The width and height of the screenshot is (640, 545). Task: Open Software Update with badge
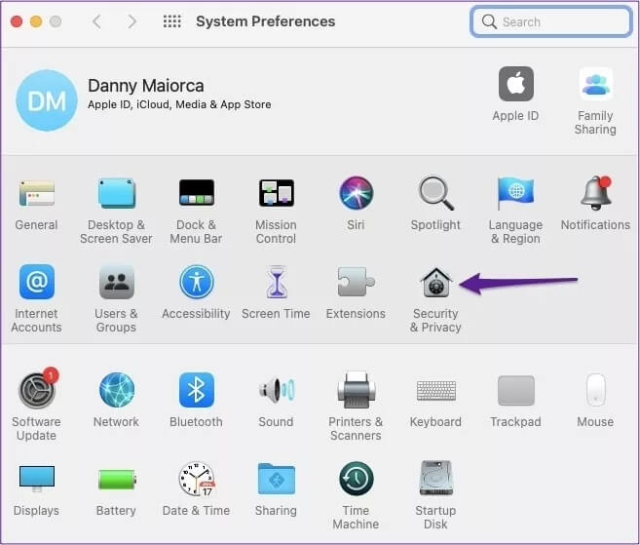(x=38, y=389)
